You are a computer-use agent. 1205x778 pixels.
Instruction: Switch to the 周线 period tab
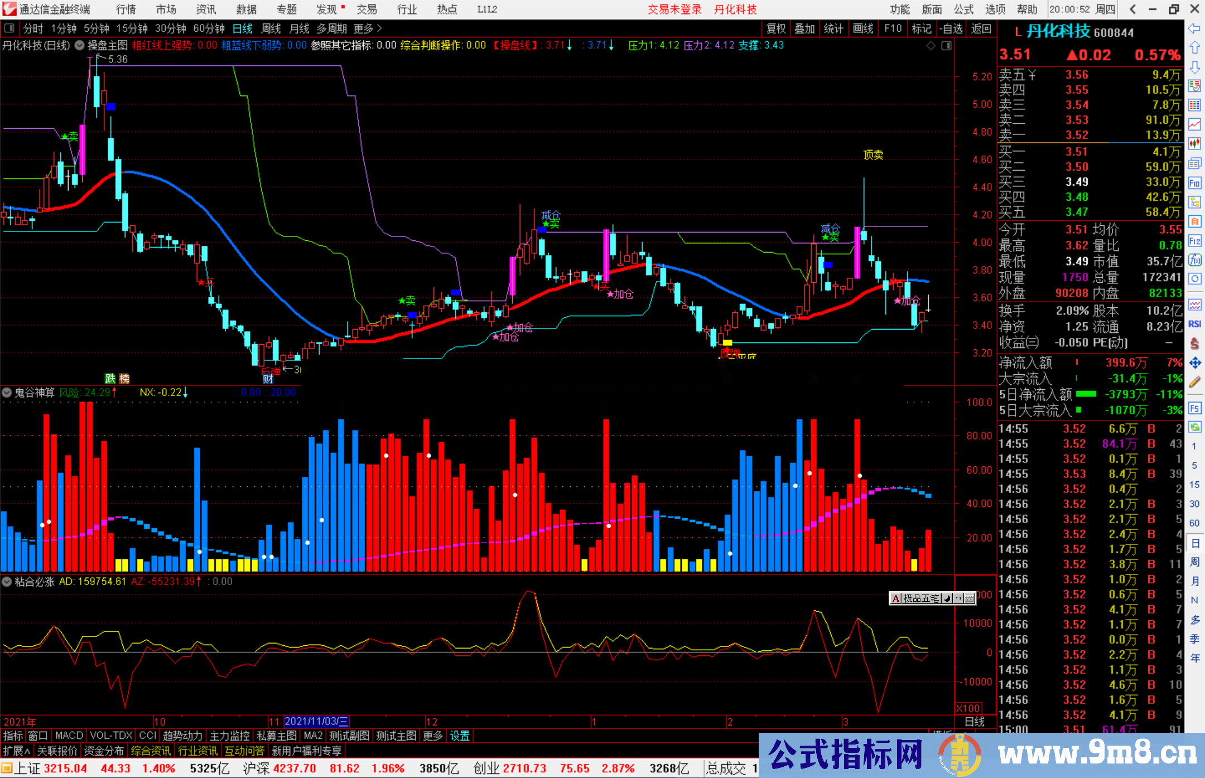[x=271, y=28]
